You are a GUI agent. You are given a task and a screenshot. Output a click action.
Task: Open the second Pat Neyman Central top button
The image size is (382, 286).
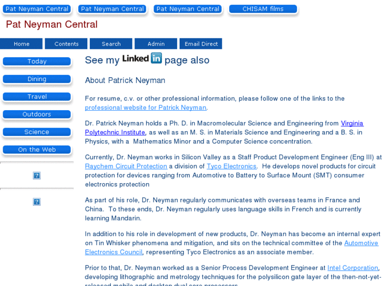(112, 9)
